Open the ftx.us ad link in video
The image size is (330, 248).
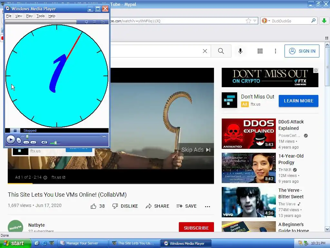[58, 177]
